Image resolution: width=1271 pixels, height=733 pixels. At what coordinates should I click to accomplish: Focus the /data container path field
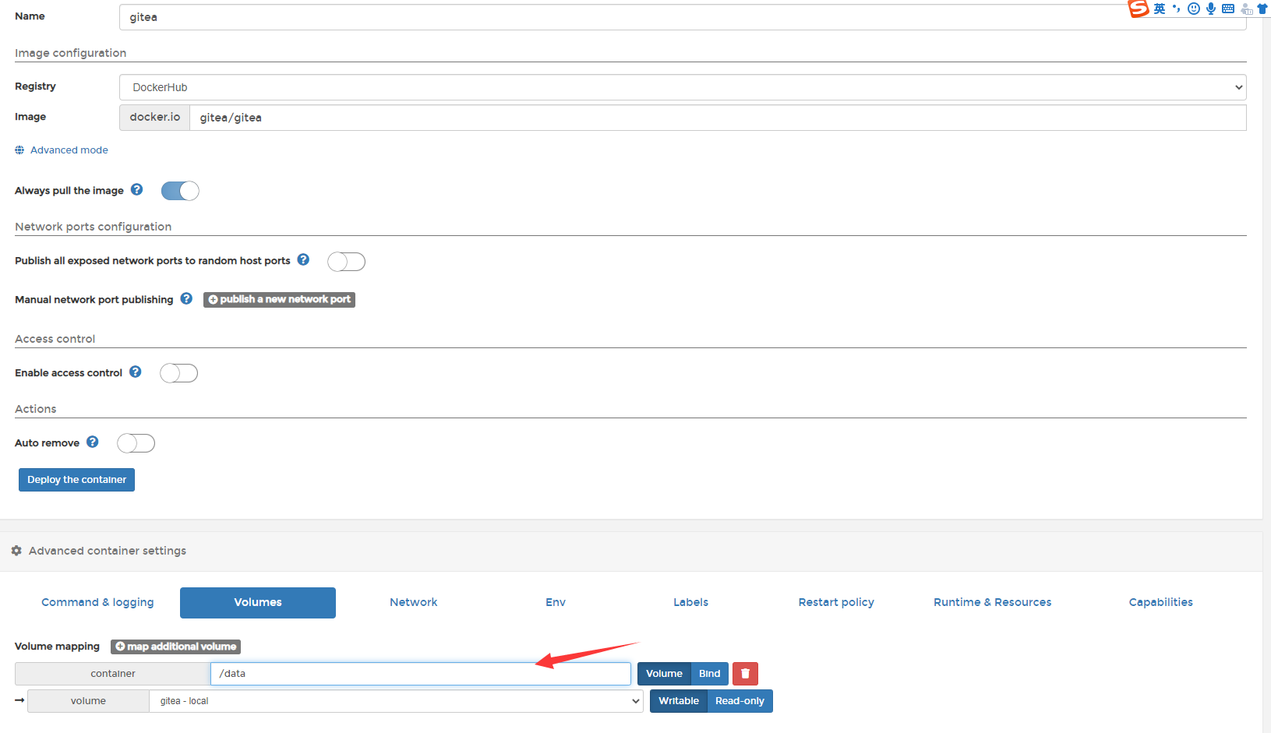tap(421, 674)
